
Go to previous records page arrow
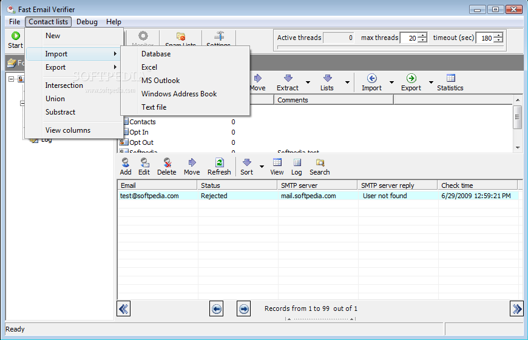point(216,308)
